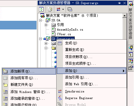
Task: Click the AssemblyInfo.cs file icon
Action: click(53, 29)
